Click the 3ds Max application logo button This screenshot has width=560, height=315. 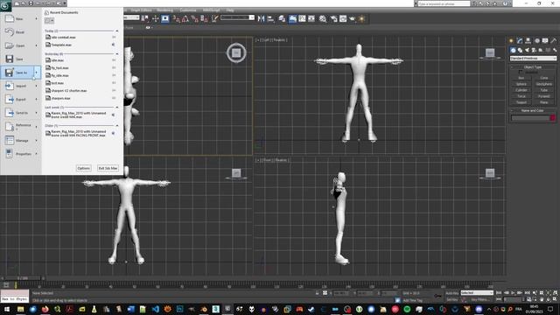[x=5, y=6]
